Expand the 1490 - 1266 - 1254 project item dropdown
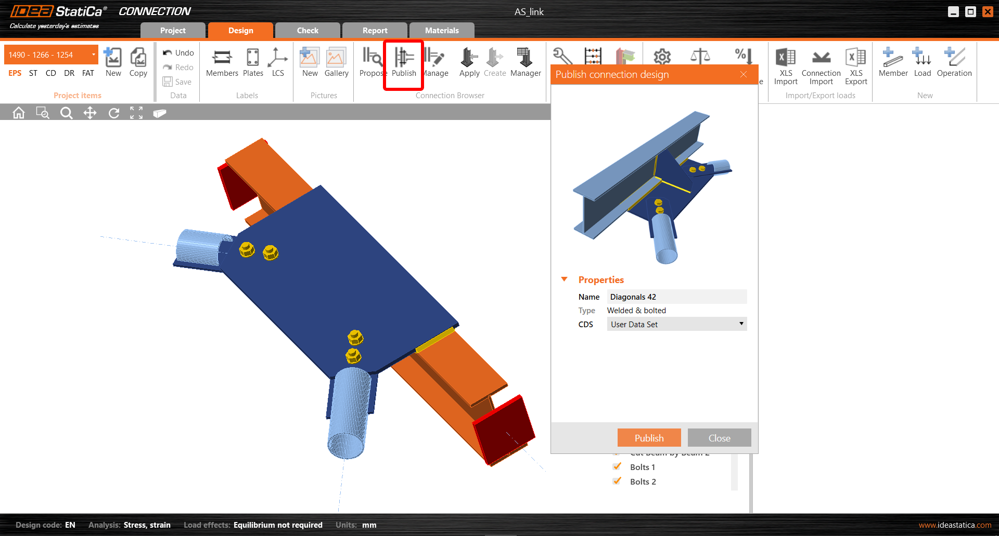This screenshot has width=999, height=536. click(x=93, y=55)
